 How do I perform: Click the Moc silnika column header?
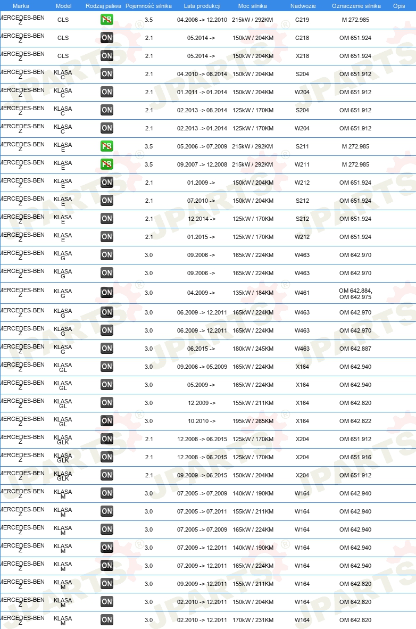pos(252,6)
